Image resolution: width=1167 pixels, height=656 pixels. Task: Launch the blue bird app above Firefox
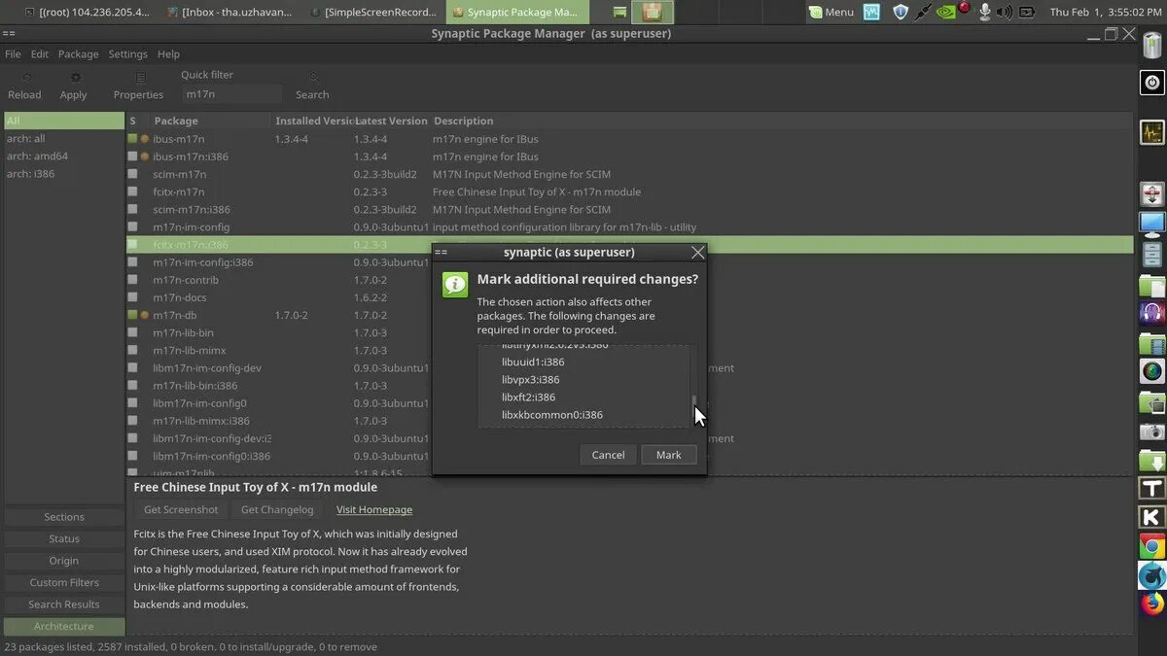[x=1152, y=575]
